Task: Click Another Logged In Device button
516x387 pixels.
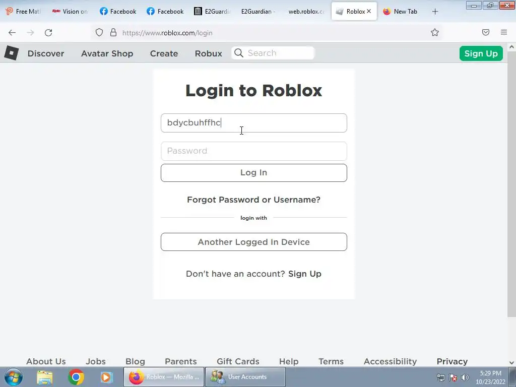Action: tap(254, 242)
